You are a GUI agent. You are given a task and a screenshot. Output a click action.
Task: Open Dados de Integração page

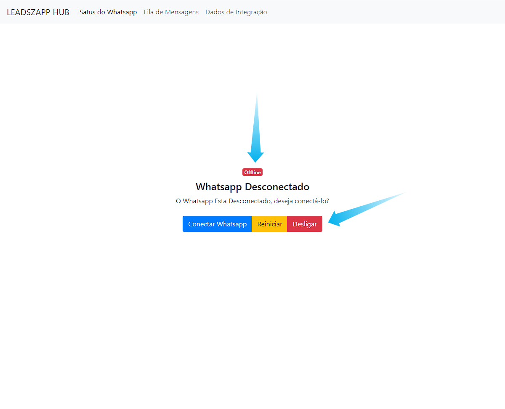coord(236,12)
